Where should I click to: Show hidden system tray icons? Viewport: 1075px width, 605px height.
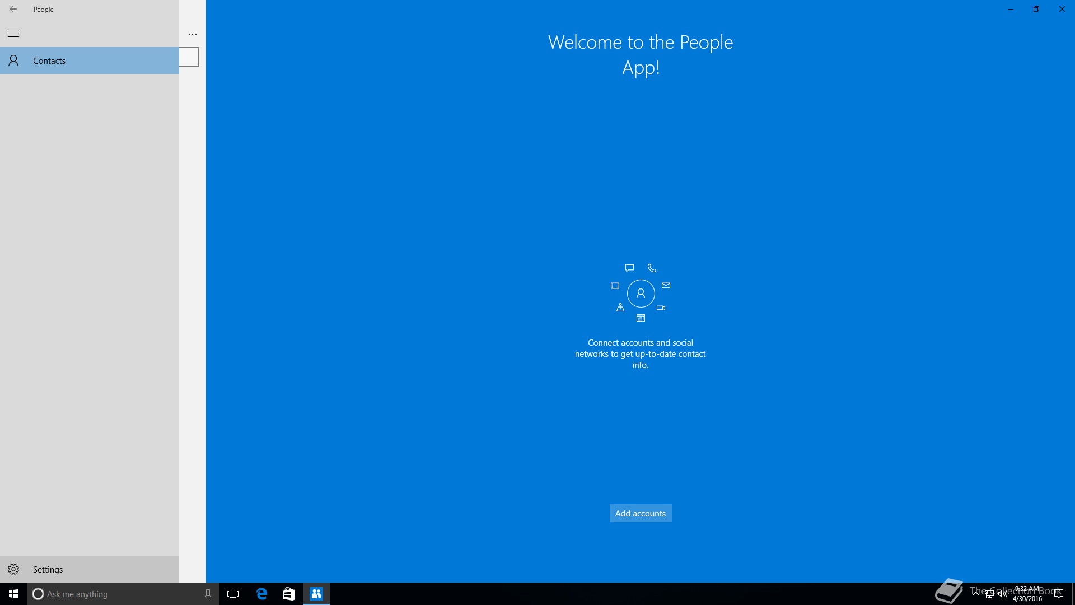click(976, 594)
